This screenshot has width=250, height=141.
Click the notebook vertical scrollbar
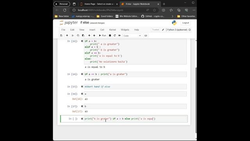pyautogui.click(x=196, y=100)
